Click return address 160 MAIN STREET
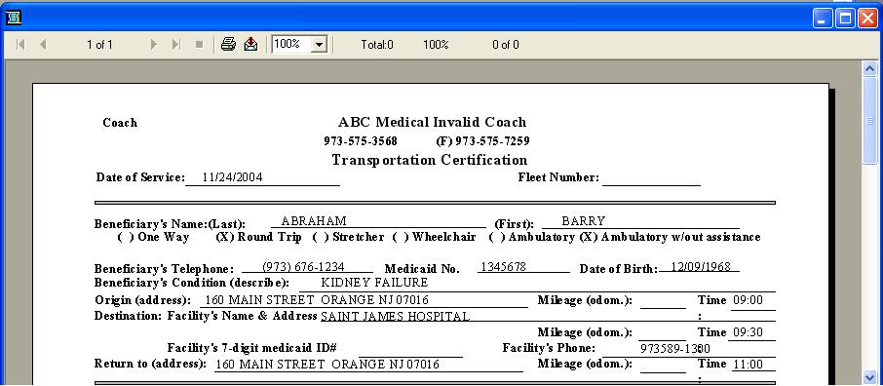The height and width of the screenshot is (386, 883). point(327,365)
